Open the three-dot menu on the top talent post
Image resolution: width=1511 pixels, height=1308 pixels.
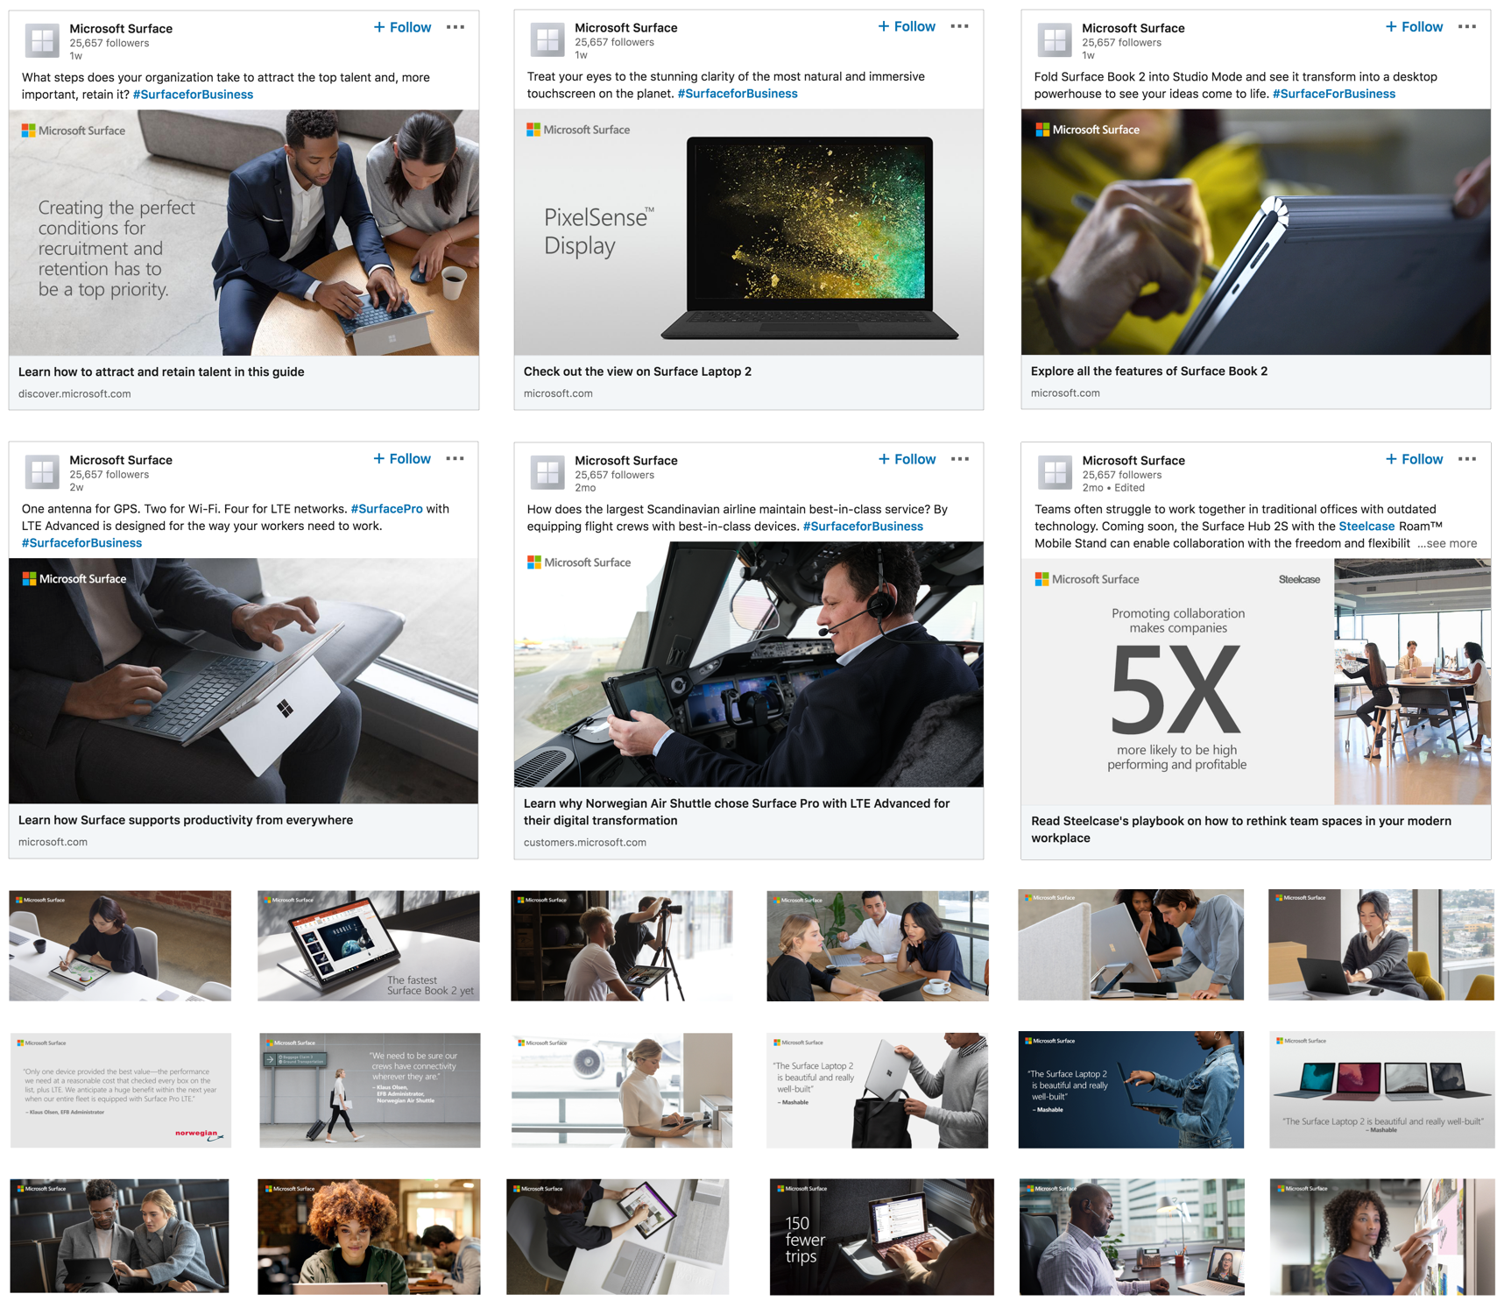point(455,27)
